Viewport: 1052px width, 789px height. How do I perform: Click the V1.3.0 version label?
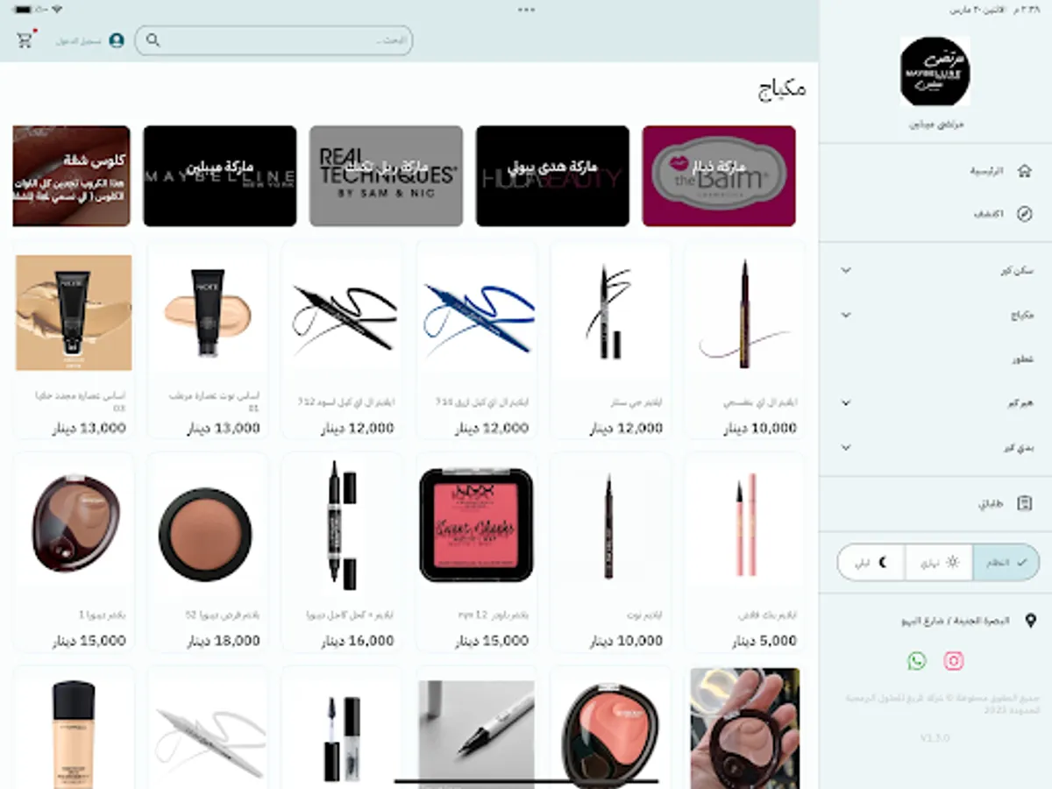click(x=935, y=738)
